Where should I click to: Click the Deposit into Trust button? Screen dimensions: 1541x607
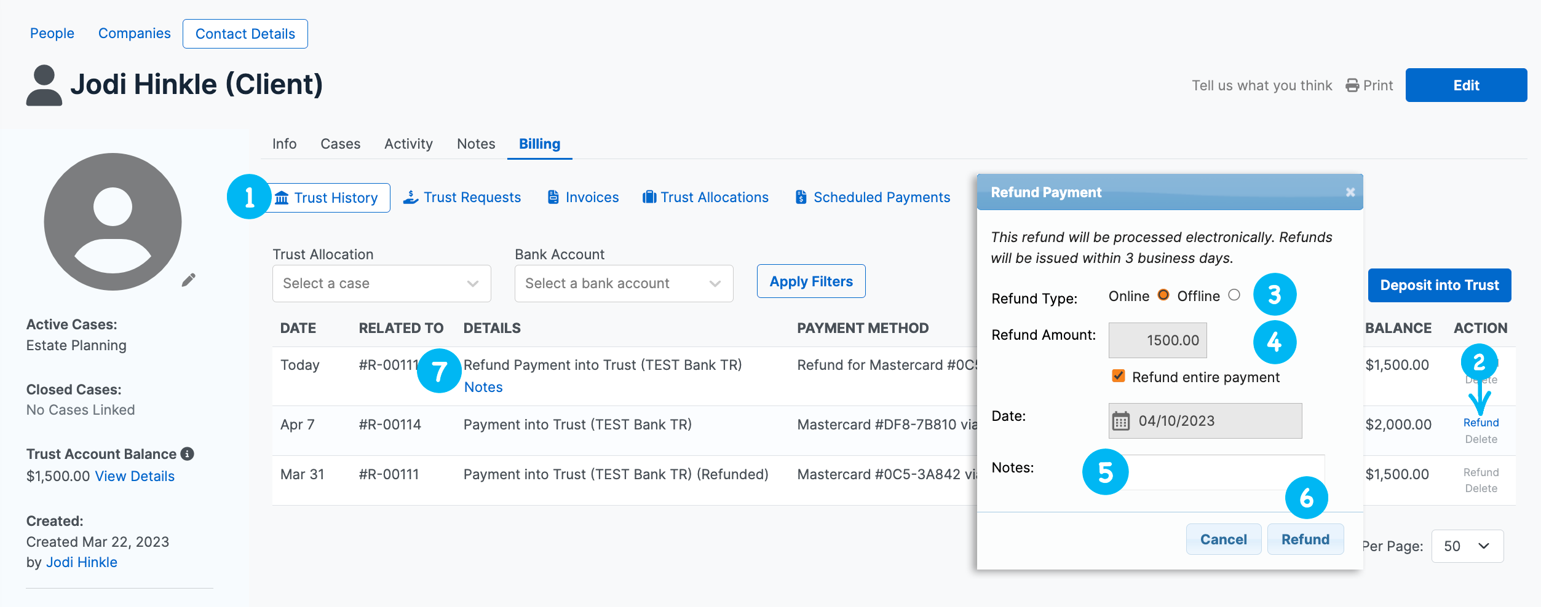tap(1440, 284)
